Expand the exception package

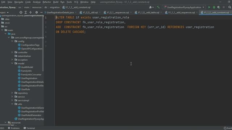(x=12, y=60)
